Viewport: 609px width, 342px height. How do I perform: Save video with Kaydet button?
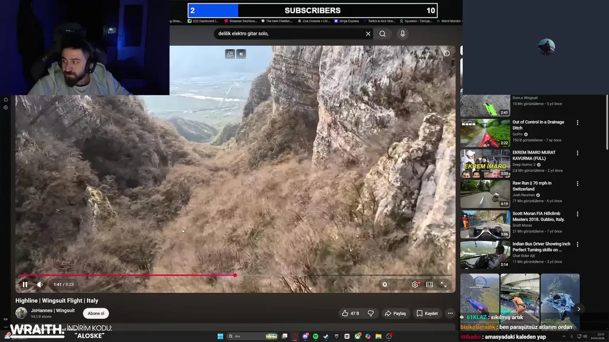[427, 313]
